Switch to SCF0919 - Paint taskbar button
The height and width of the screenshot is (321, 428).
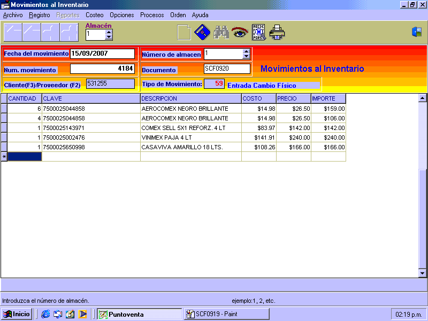[226, 314]
